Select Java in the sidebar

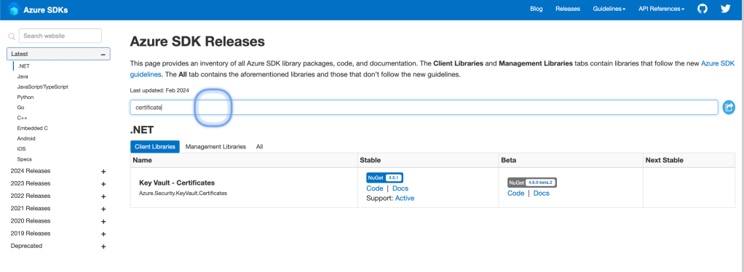[x=23, y=76]
